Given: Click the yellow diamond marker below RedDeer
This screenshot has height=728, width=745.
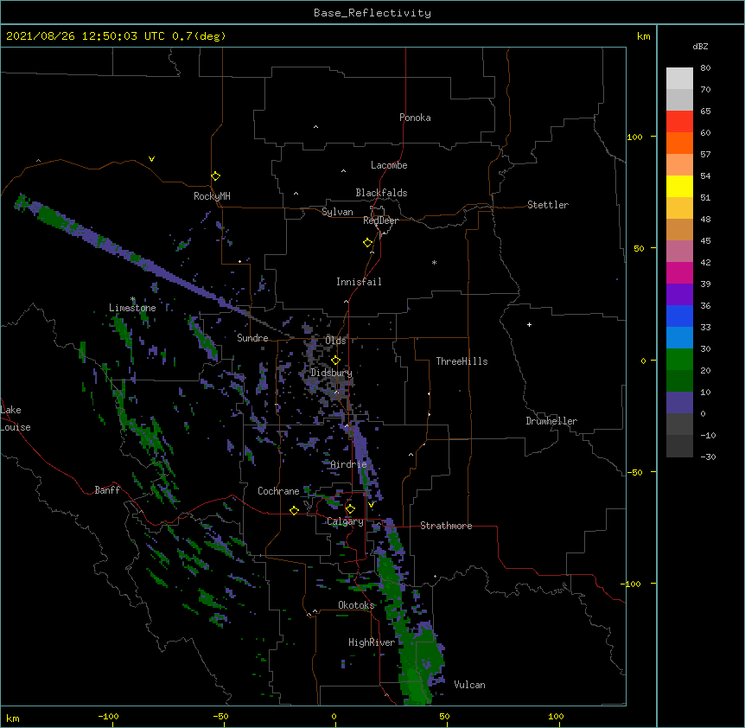Looking at the screenshot, I should click(368, 243).
